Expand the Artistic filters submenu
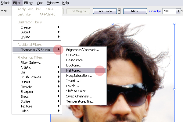 (37, 67)
